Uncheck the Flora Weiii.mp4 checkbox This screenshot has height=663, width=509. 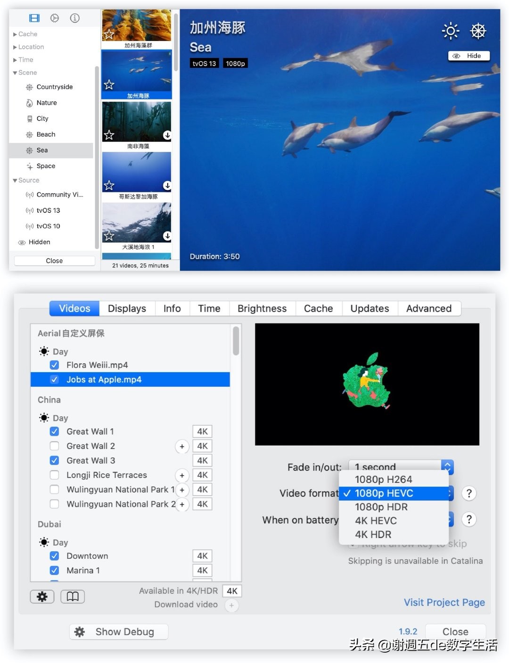click(55, 365)
